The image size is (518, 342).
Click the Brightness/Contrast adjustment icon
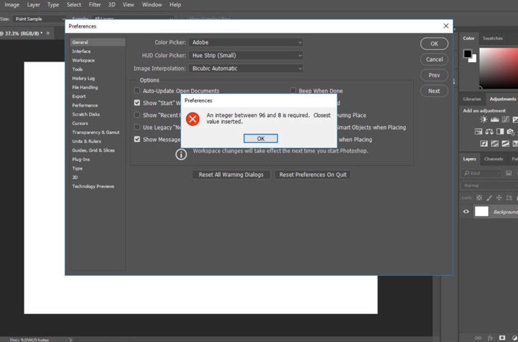[483, 120]
